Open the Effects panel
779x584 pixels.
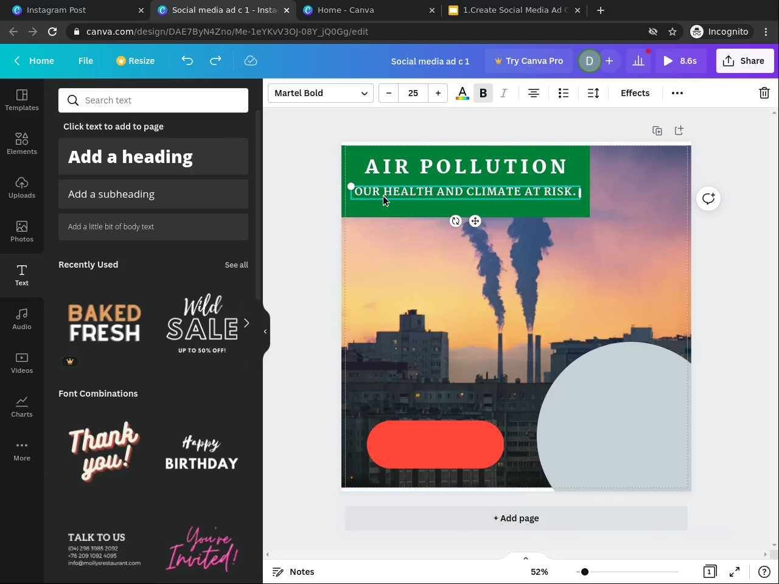click(x=635, y=93)
